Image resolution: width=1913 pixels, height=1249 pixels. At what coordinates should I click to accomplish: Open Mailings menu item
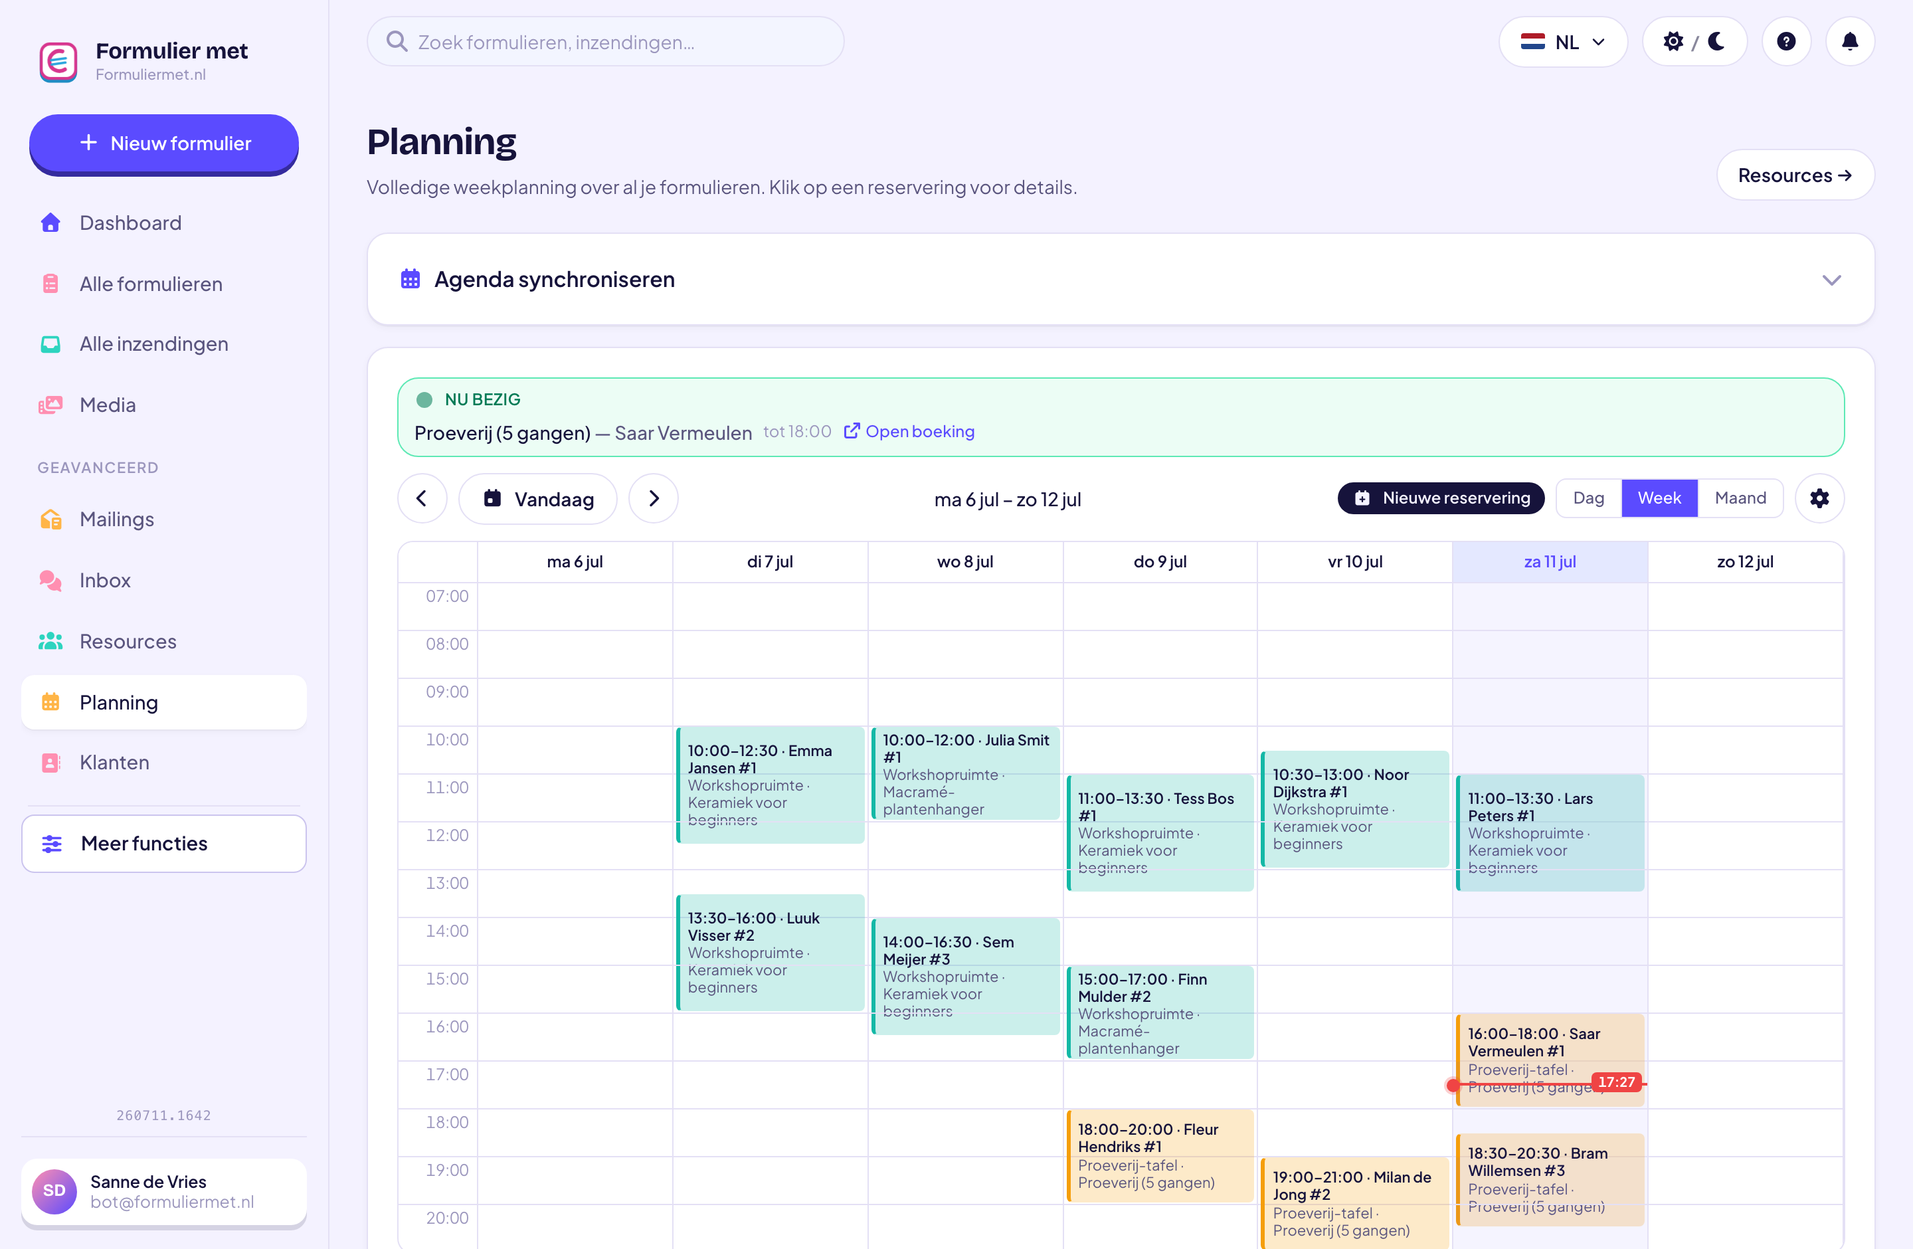164,520
